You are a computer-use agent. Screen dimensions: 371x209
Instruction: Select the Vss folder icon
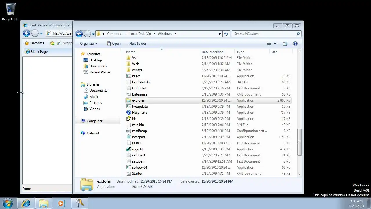[x=129, y=58]
